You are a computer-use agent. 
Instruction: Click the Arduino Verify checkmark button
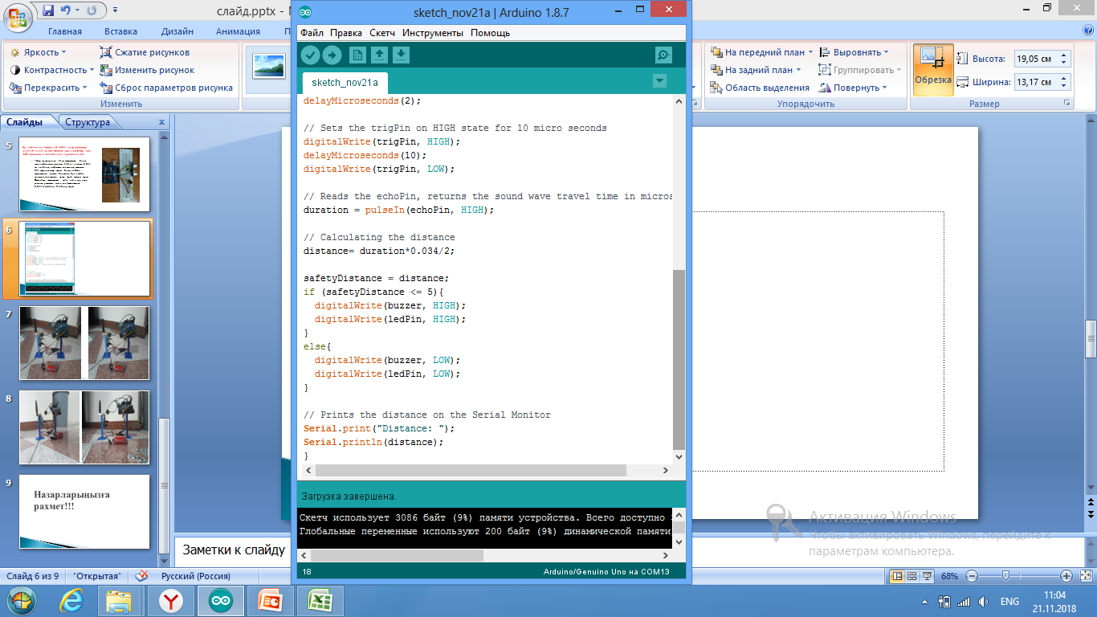[310, 55]
